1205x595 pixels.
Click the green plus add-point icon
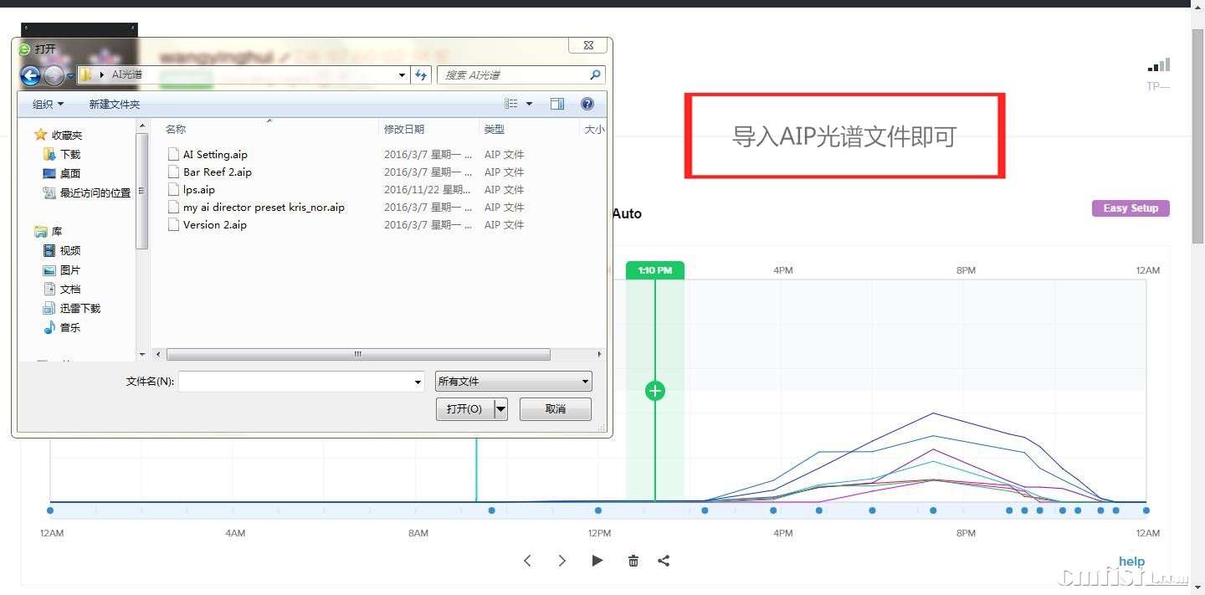tap(655, 391)
